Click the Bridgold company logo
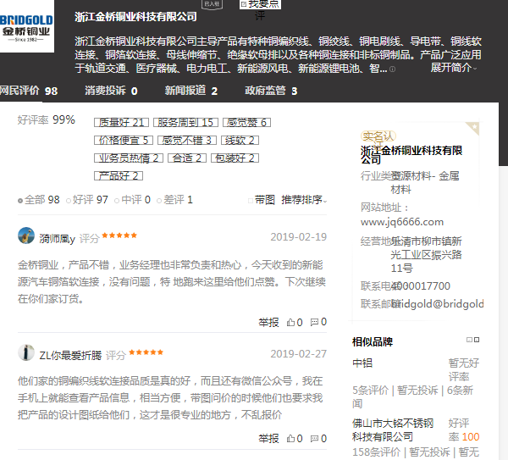 pos(27,26)
